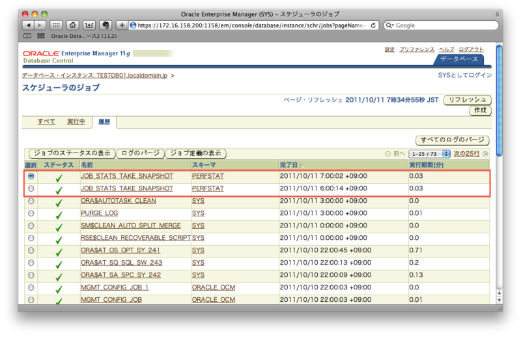Image resolution: width=521 pixels, height=339 pixels.
Task: Open Oracle Data bookmark in bookmarks bar
Action: (83, 36)
